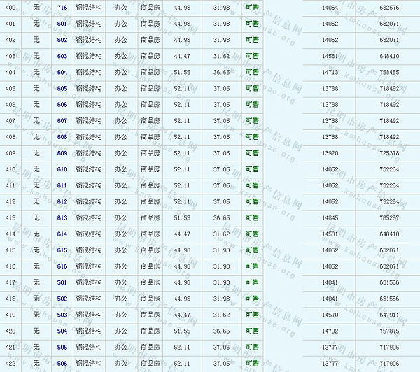Select room 604 link
This screenshot has height=372, width=420.
[62, 72]
